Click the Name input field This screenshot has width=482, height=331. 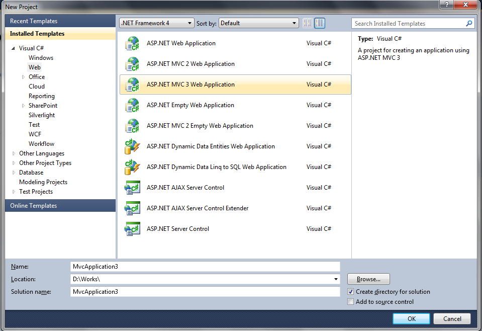205,267
